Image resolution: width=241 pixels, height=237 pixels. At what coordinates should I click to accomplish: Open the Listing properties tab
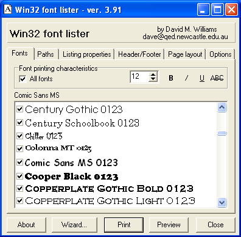pos(87,54)
